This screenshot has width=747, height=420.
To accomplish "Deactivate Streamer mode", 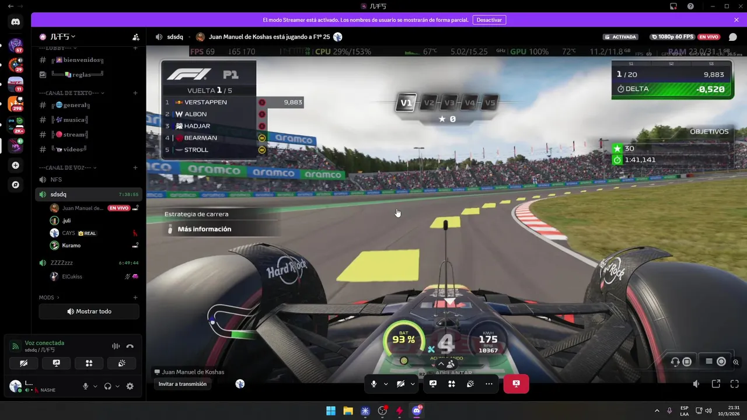I will tap(489, 20).
